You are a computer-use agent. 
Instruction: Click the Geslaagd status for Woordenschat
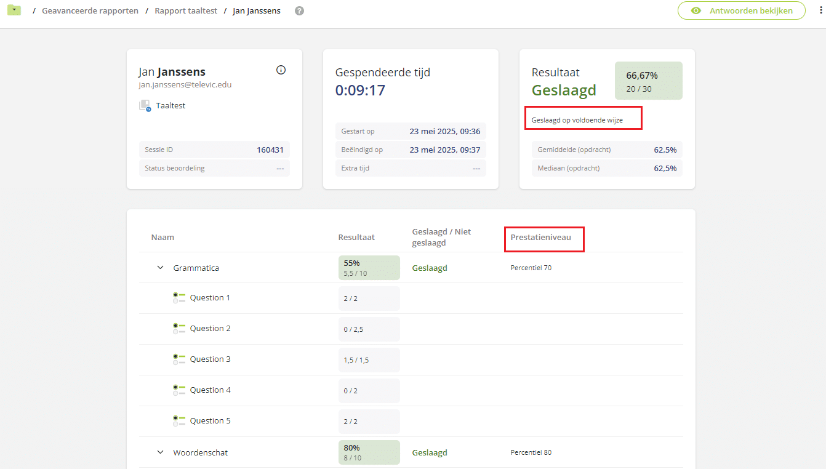click(430, 452)
